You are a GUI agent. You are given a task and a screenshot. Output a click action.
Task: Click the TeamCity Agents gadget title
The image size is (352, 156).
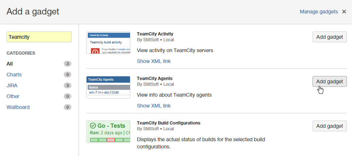(x=155, y=79)
